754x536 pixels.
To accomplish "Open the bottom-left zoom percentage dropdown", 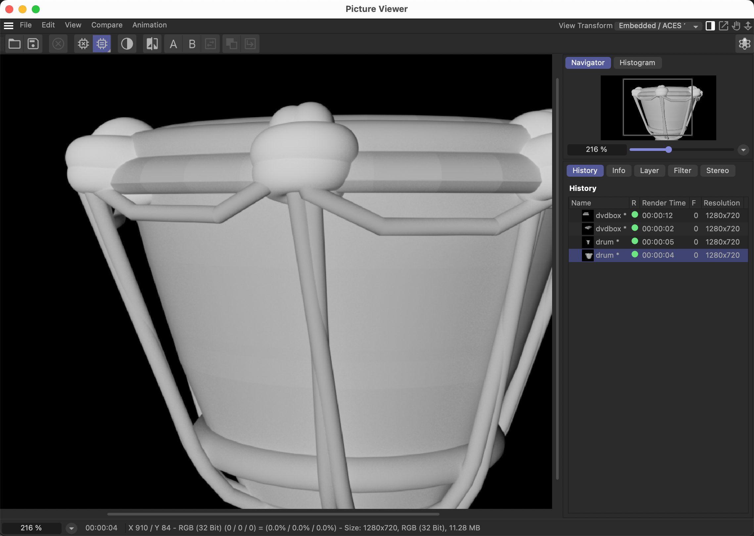I will point(71,528).
